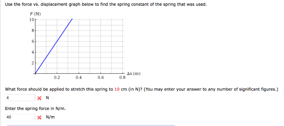Click the 0.2 tick label on x-axis
This screenshot has width=284, height=126.
pyautogui.click(x=57, y=78)
